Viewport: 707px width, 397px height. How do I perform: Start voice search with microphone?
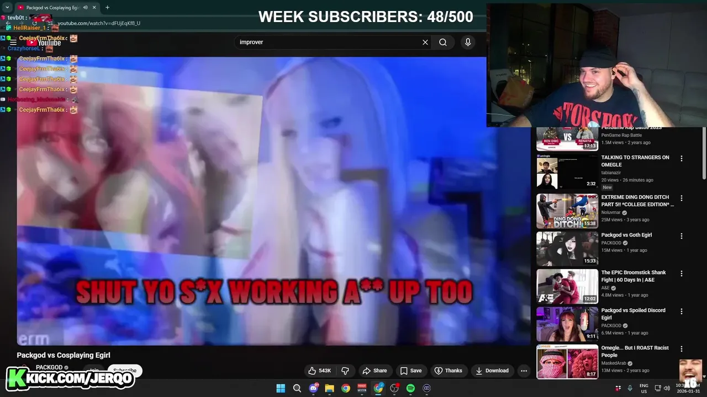point(468,42)
